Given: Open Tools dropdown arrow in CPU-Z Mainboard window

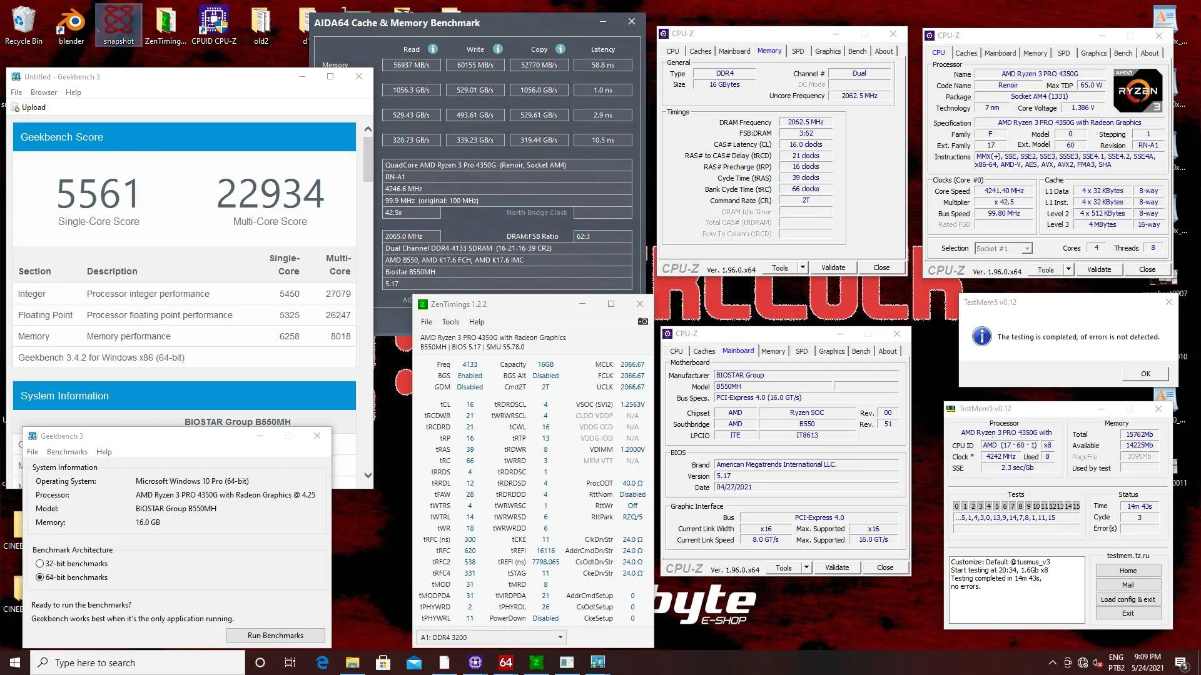Looking at the screenshot, I should pyautogui.click(x=806, y=567).
